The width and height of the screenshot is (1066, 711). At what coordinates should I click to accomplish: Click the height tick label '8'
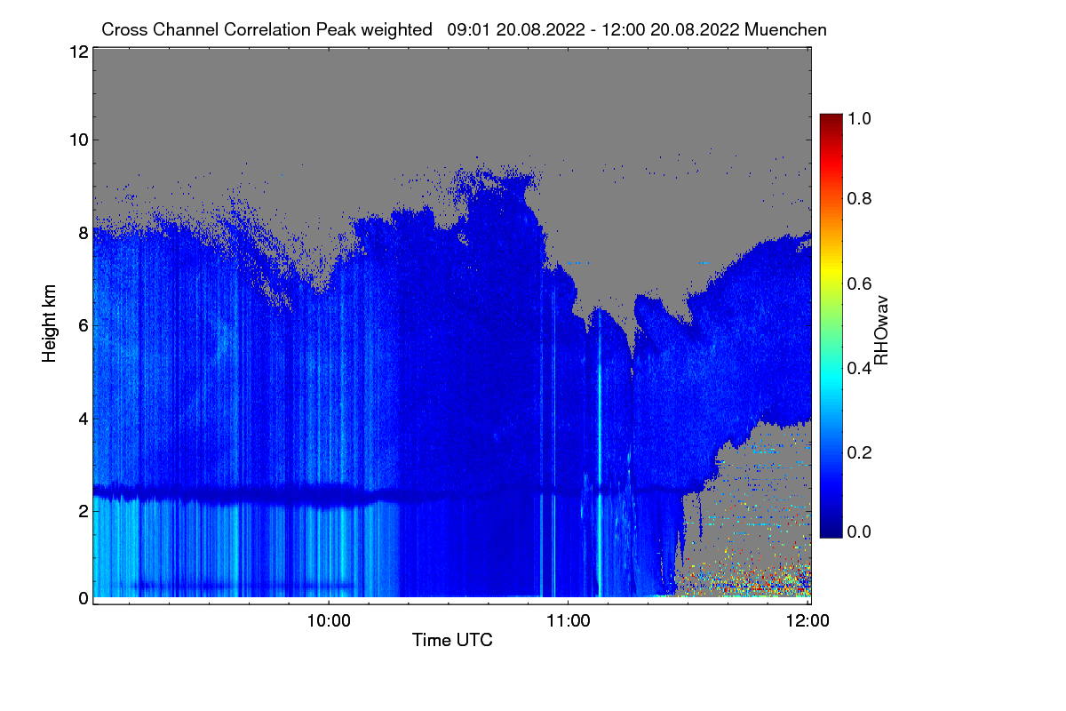(83, 233)
